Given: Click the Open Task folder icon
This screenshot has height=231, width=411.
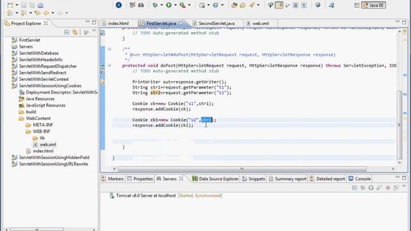Looking at the screenshot, I should point(243,5).
